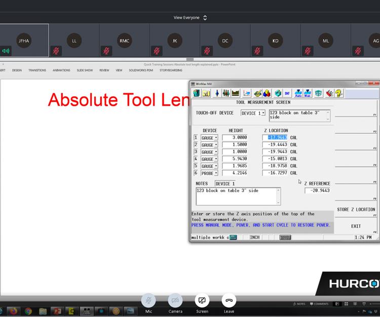The height and width of the screenshot is (317, 380).
Task: Click the colored spheres toolbar icon
Action: [x=267, y=93]
